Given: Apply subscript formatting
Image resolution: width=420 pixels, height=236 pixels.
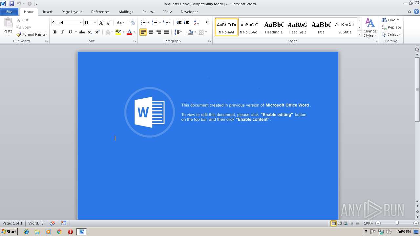Looking at the screenshot, I should click(x=90, y=32).
